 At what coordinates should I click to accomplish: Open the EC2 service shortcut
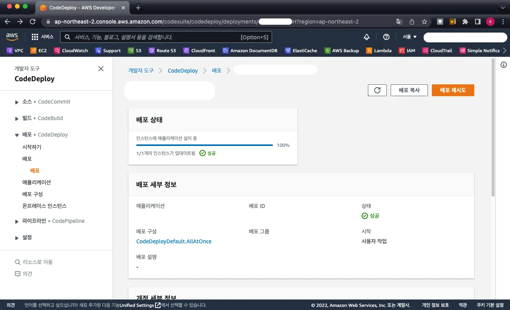[38, 51]
